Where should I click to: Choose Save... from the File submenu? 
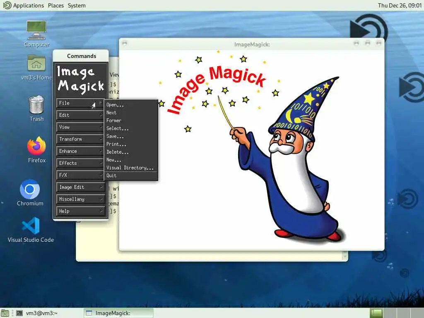click(x=131, y=136)
